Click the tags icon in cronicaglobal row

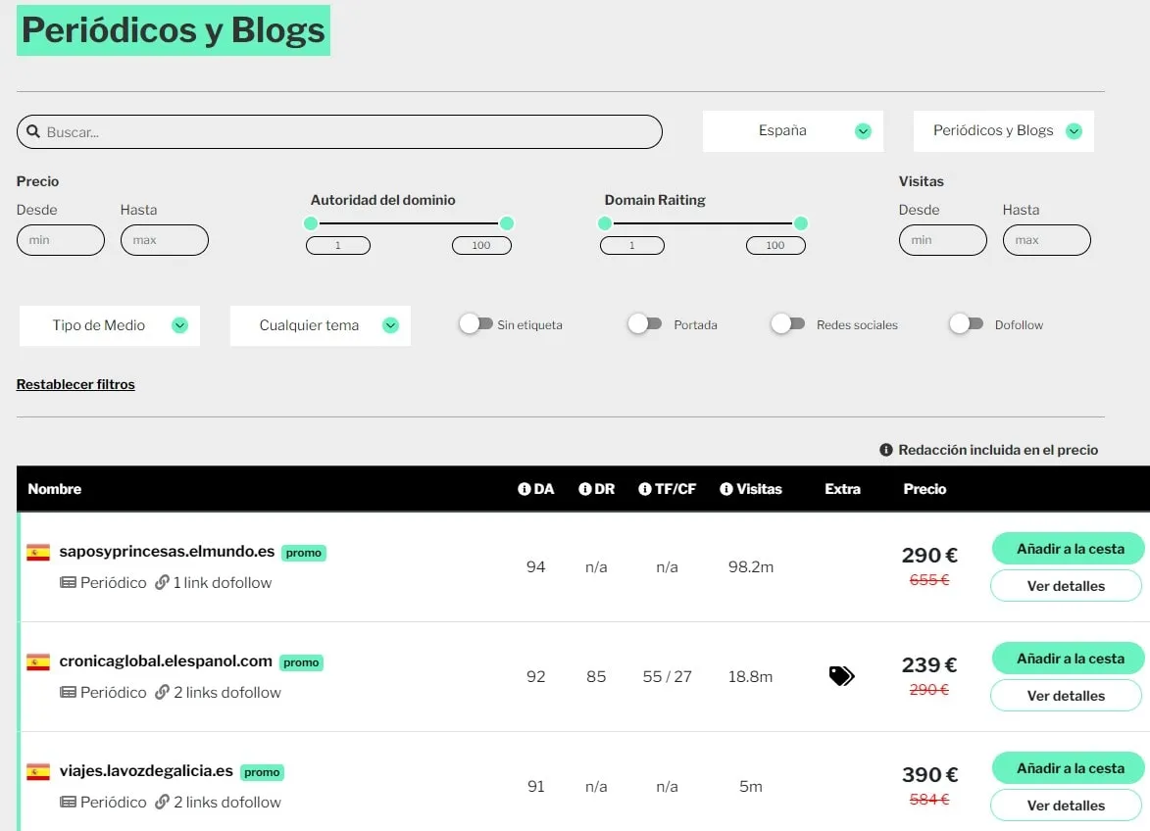(841, 675)
